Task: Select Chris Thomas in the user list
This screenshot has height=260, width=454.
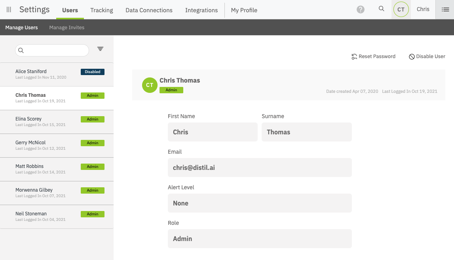Action: click(57, 98)
